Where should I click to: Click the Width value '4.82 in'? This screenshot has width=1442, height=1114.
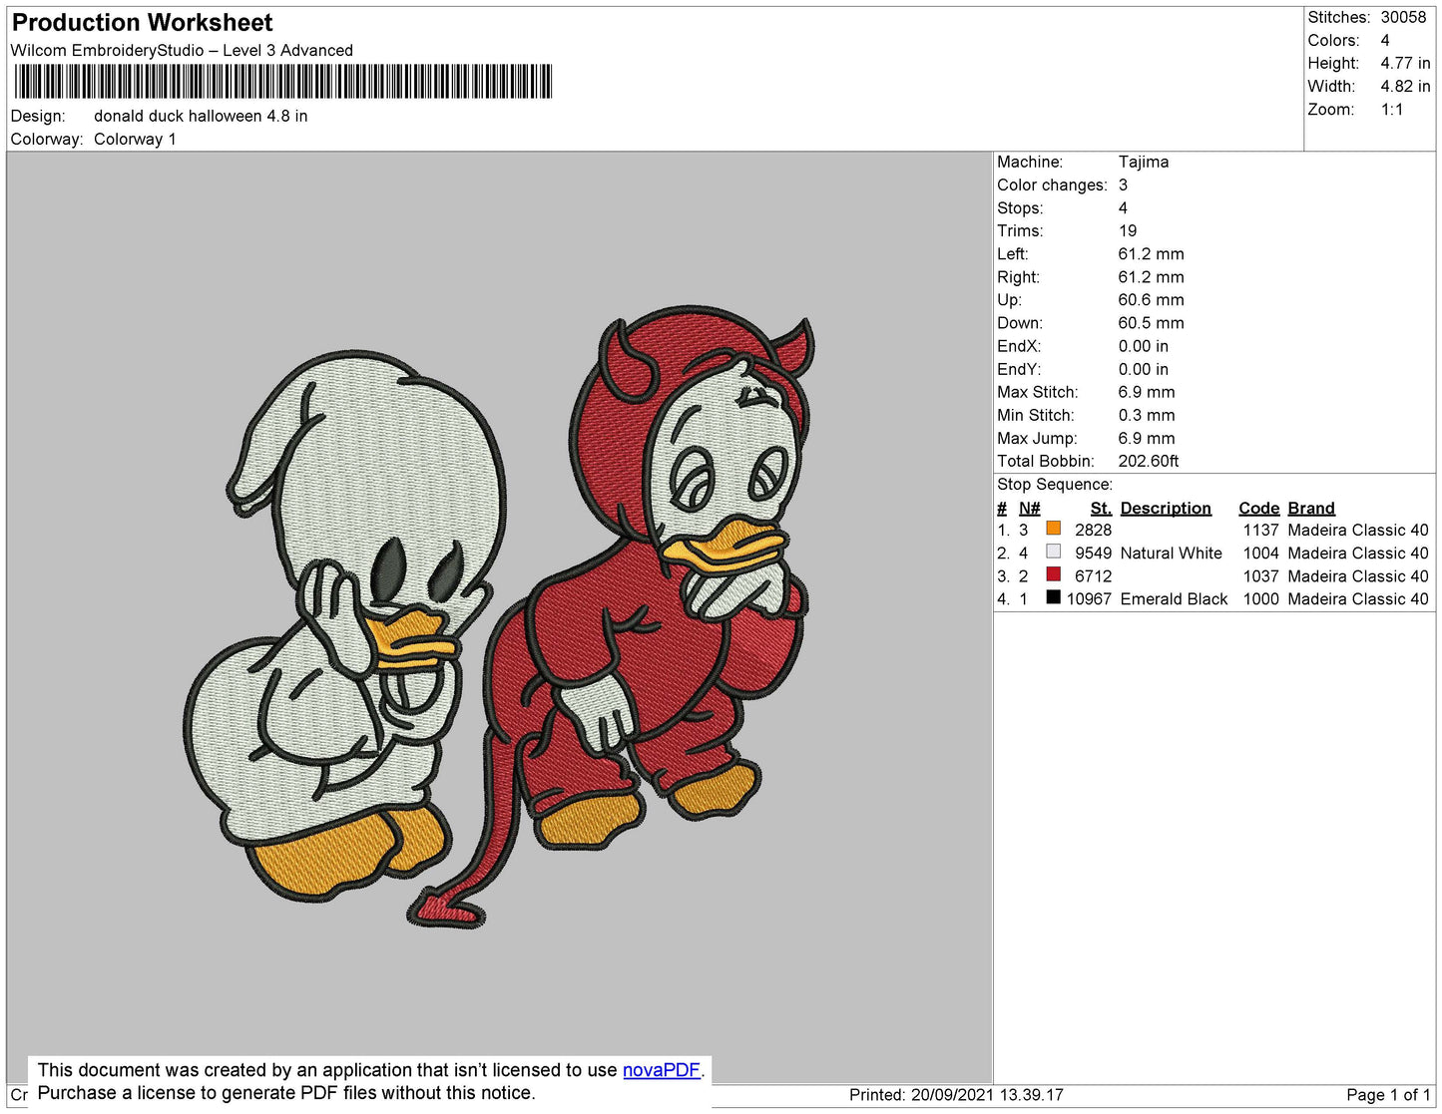point(1405,87)
